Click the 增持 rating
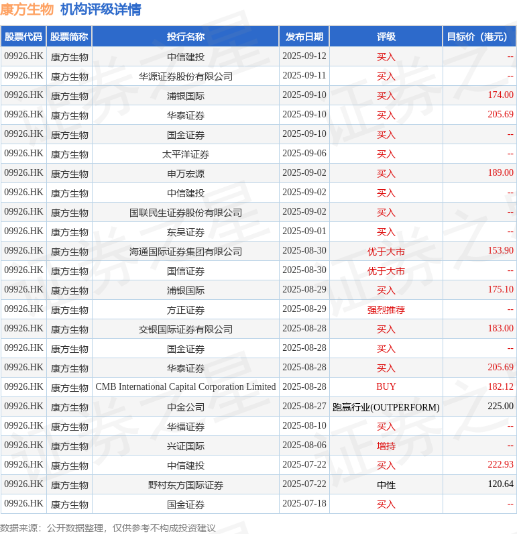Viewport: 517px width, 534px height. coord(386,445)
